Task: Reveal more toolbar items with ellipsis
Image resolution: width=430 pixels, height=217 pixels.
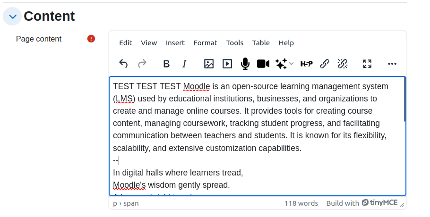Action: coord(392,64)
